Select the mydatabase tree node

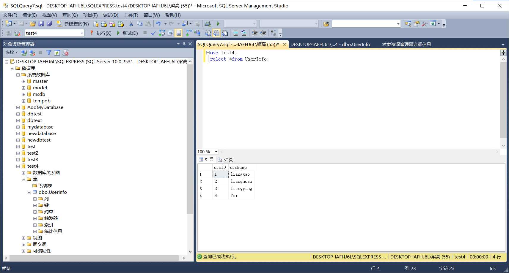tap(40, 127)
